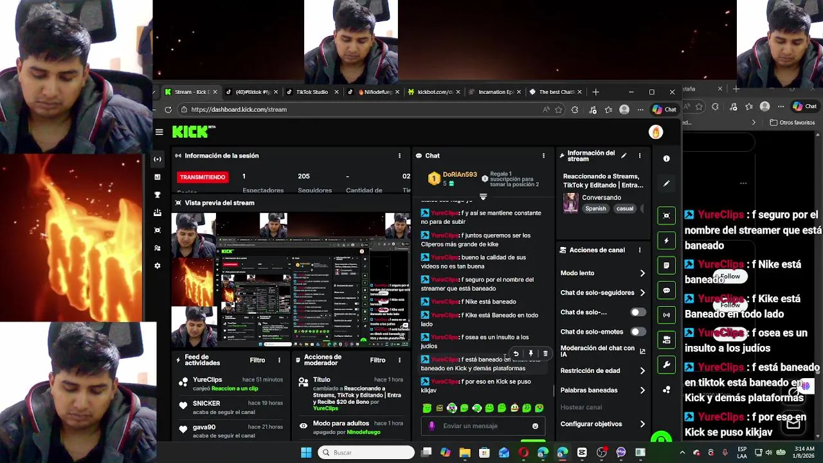Switch to the TikTok Studio tab
Viewport: 823px width, 463px height.
[x=311, y=92]
